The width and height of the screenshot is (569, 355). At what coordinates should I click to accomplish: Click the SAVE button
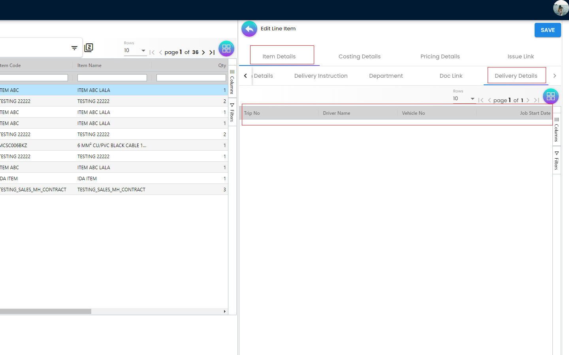click(x=547, y=30)
